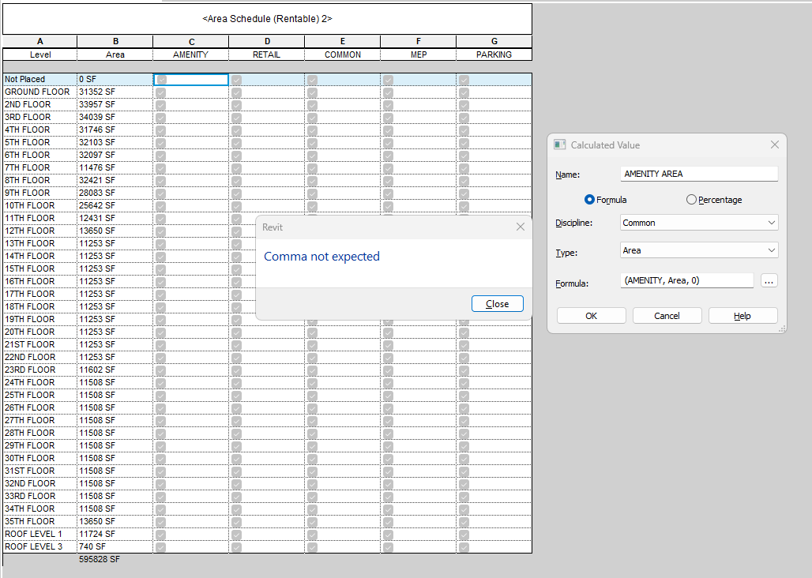Toggle the AMENITY checkbox on GROUND FLOOR row
812x578 pixels.
pyautogui.click(x=160, y=92)
